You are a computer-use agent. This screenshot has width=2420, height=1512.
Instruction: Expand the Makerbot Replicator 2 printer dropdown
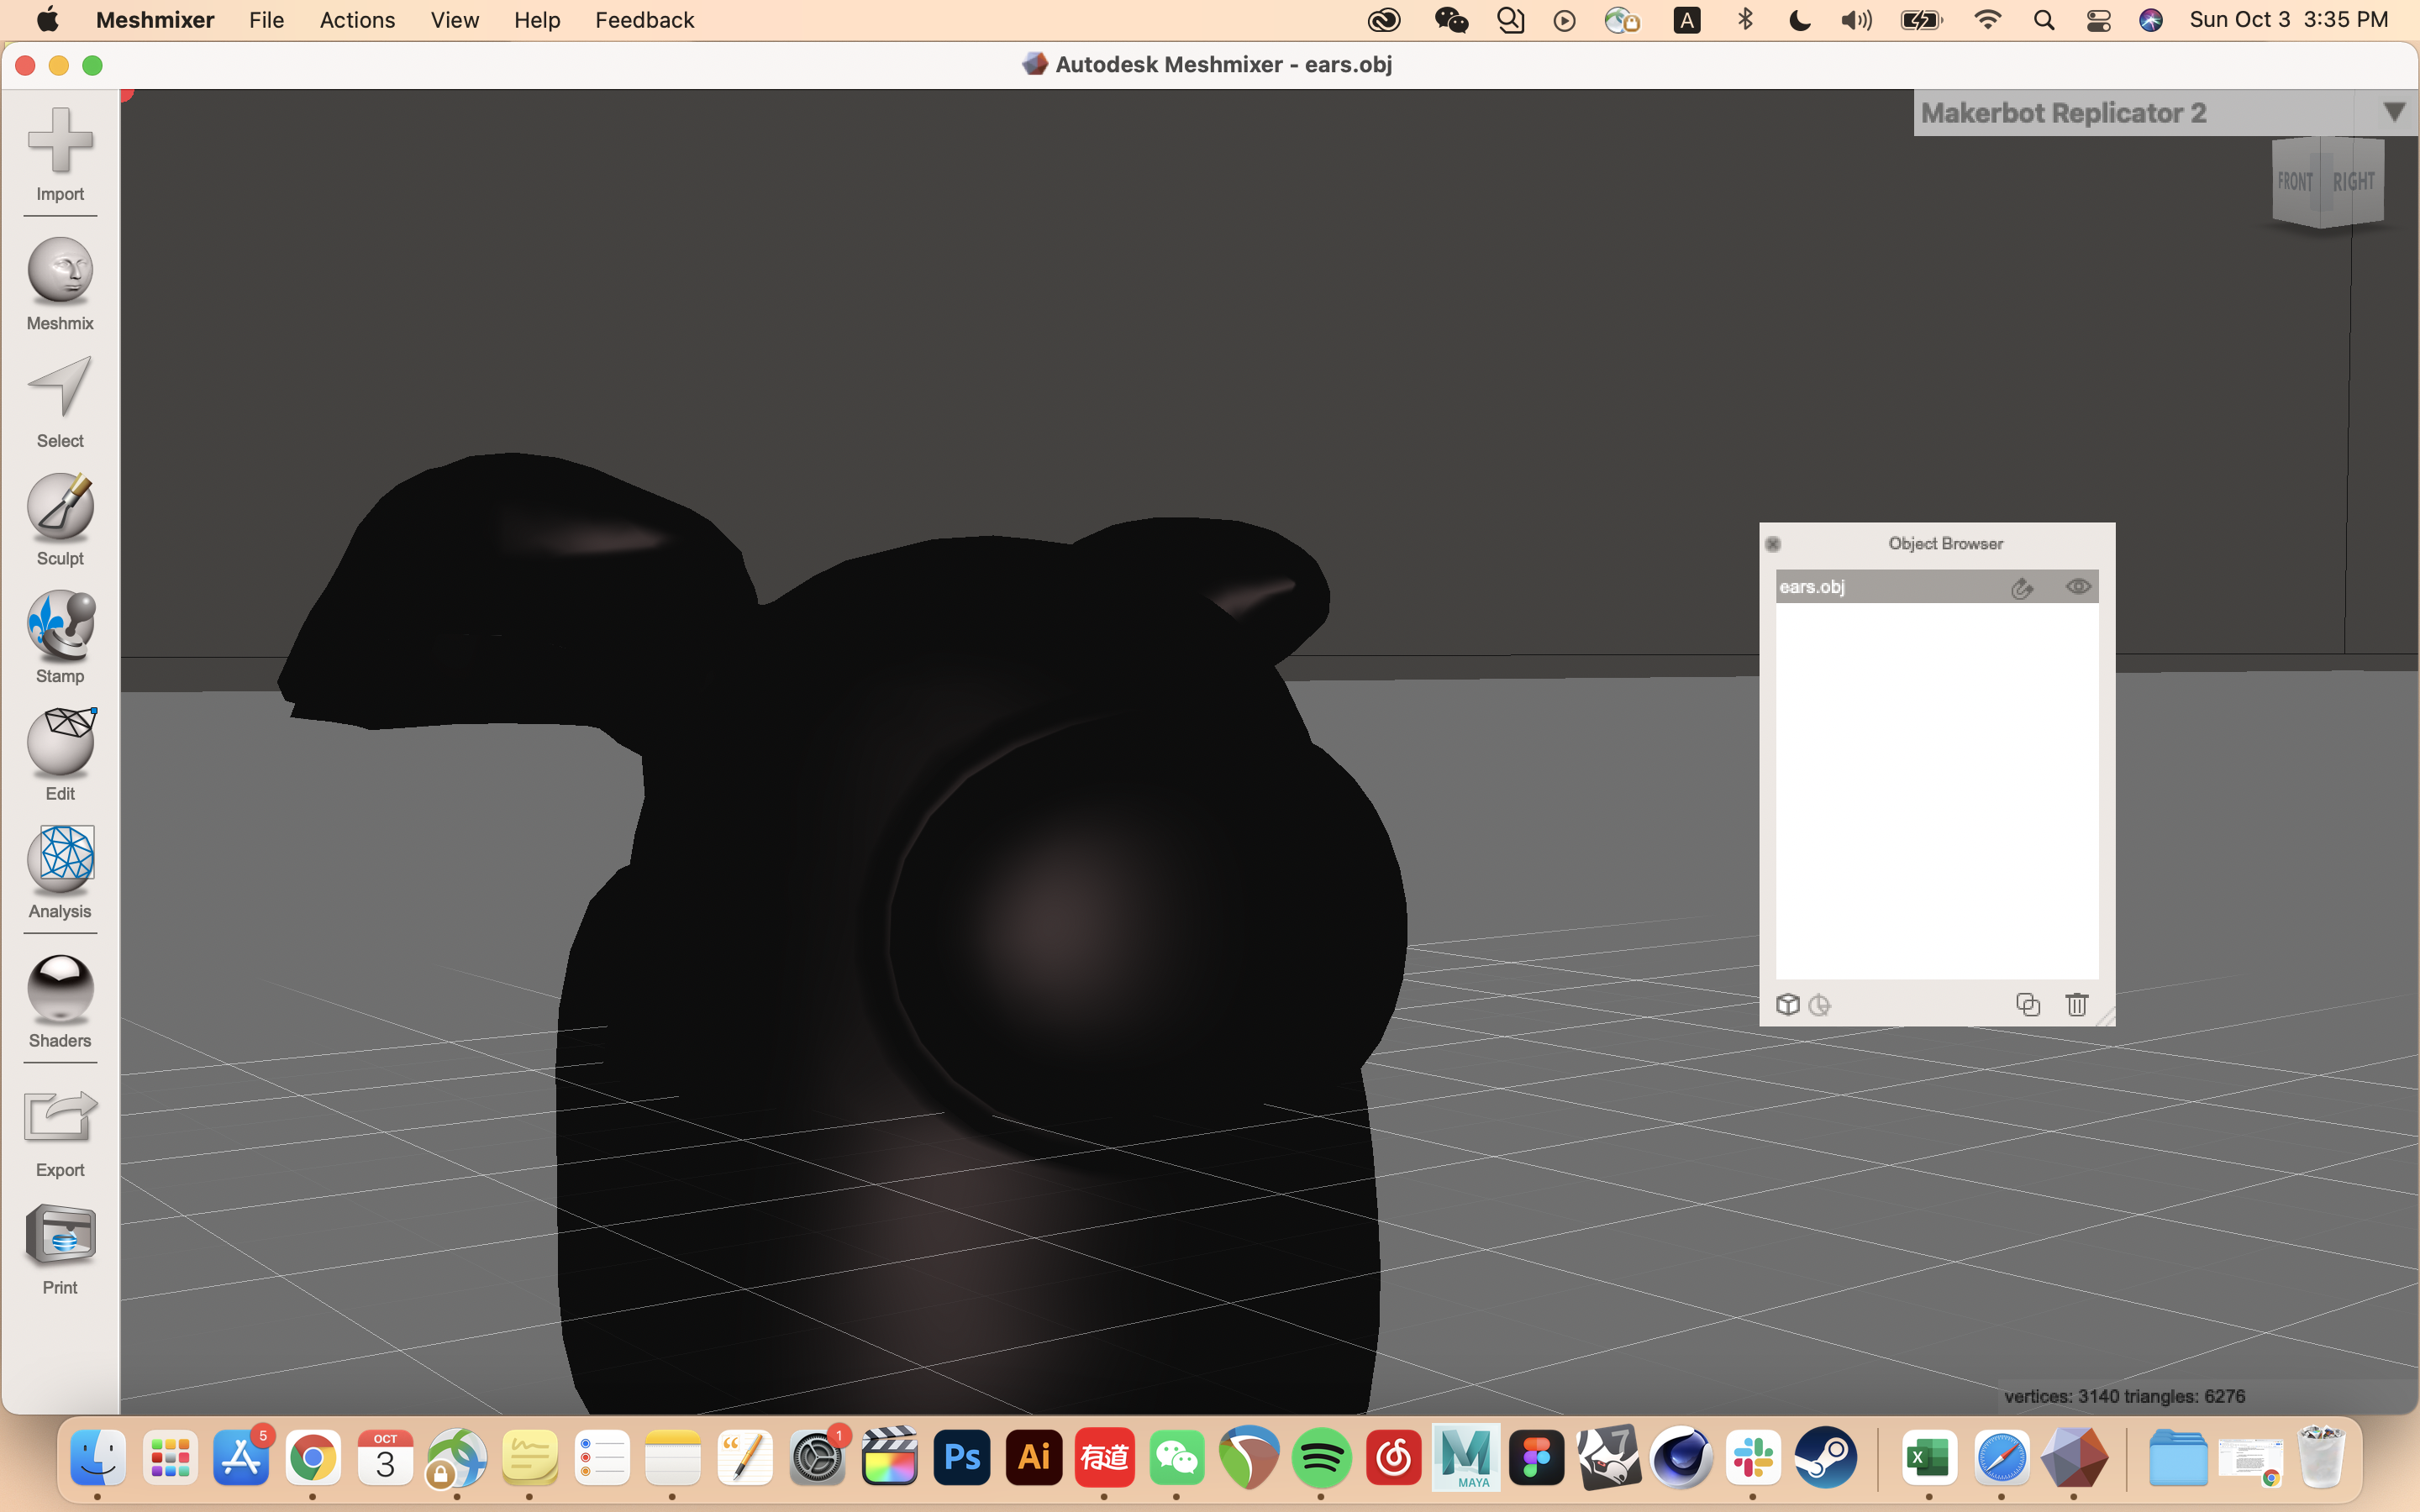[2393, 112]
